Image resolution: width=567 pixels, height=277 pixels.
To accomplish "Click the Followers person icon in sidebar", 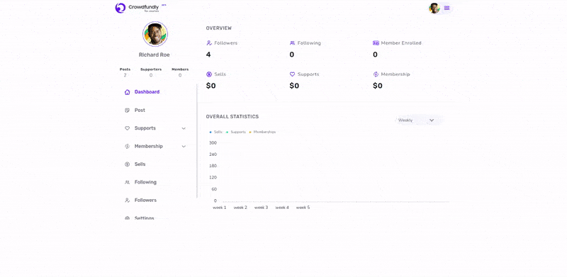I will [127, 200].
